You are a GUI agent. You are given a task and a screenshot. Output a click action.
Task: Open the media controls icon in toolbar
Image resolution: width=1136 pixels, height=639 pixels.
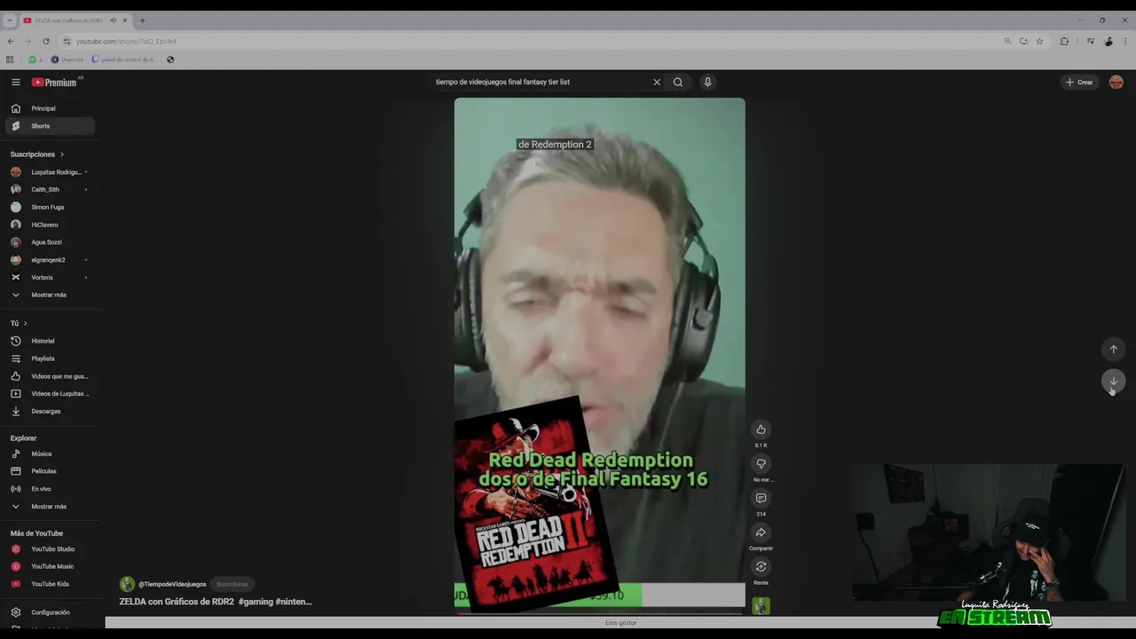[1091, 41]
